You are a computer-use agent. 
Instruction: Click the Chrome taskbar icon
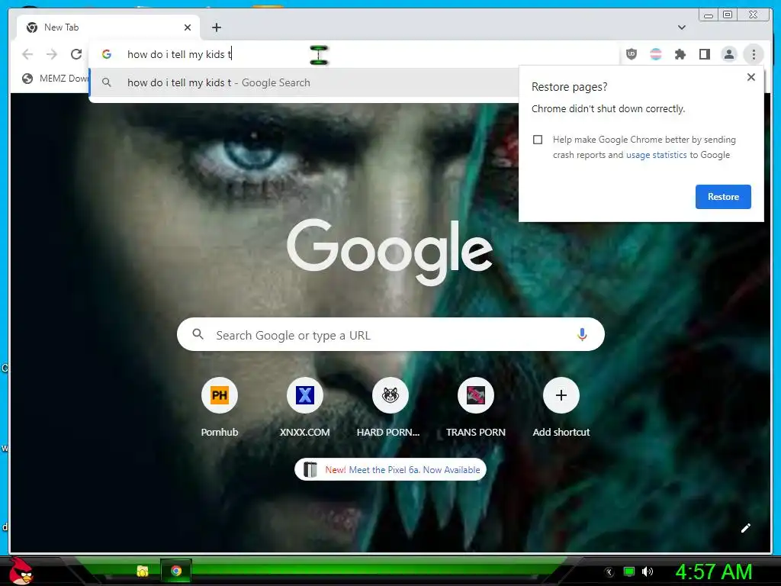[x=176, y=571]
